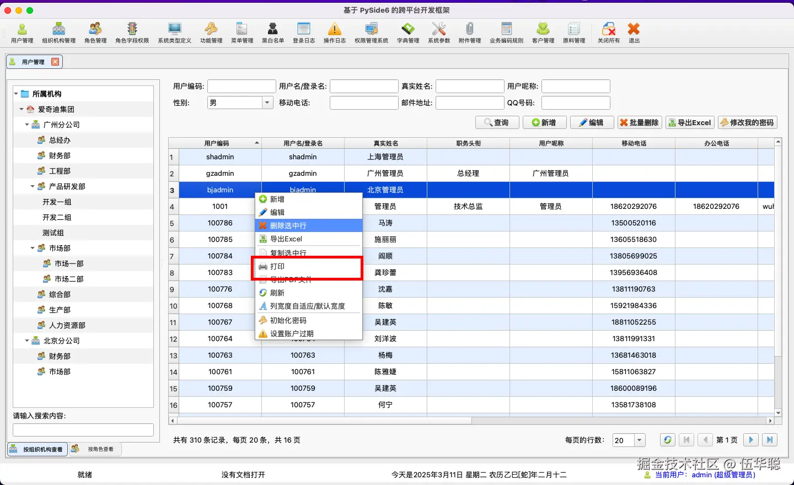Click the 编辑 button above table
Image resolution: width=794 pixels, height=485 pixels.
(x=592, y=122)
